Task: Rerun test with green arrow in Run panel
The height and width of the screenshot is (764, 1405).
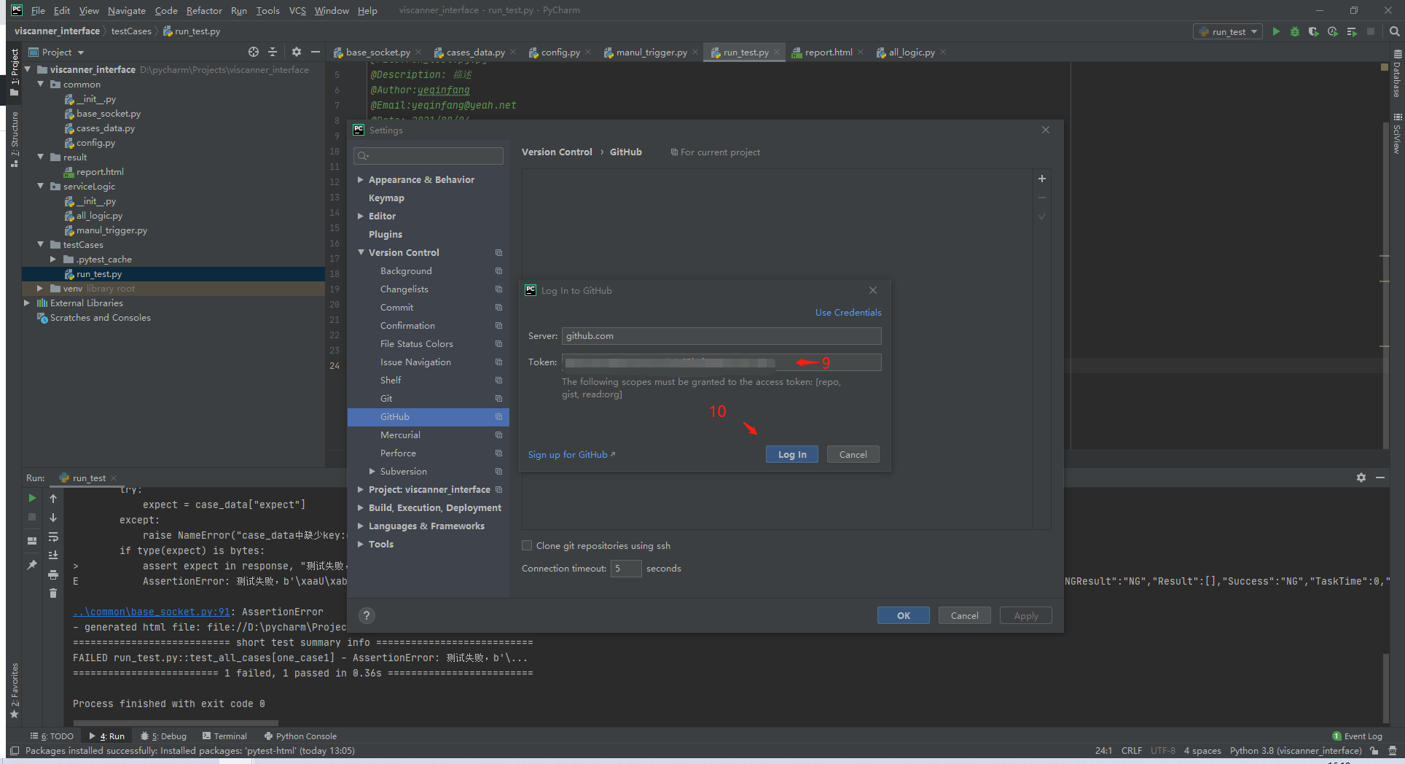Action: tap(32, 498)
